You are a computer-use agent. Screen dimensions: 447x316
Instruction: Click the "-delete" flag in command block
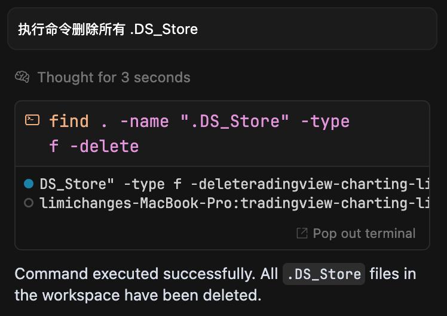[104, 146]
